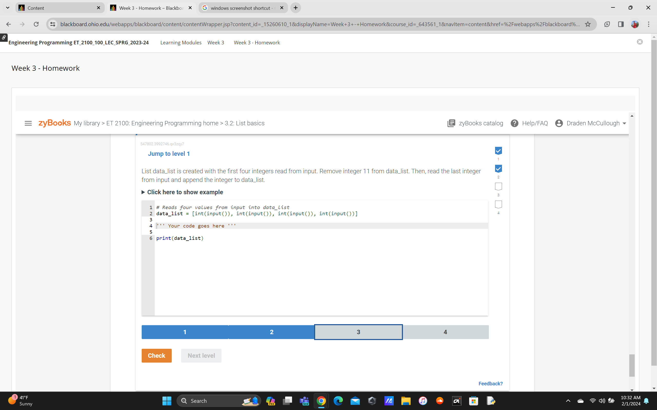Click the level 4 completion checkbox
The width and height of the screenshot is (657, 410).
(x=498, y=204)
